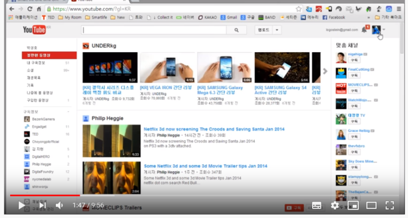Toggle subtitles in the video player
The height and width of the screenshot is (218, 408).
316,205
